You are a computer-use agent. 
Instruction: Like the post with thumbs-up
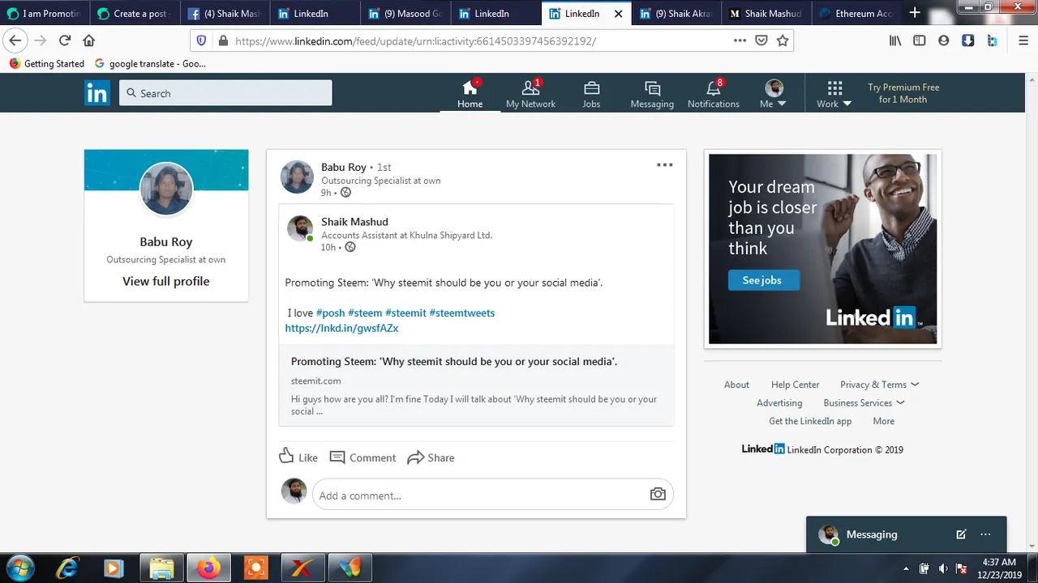(x=298, y=457)
